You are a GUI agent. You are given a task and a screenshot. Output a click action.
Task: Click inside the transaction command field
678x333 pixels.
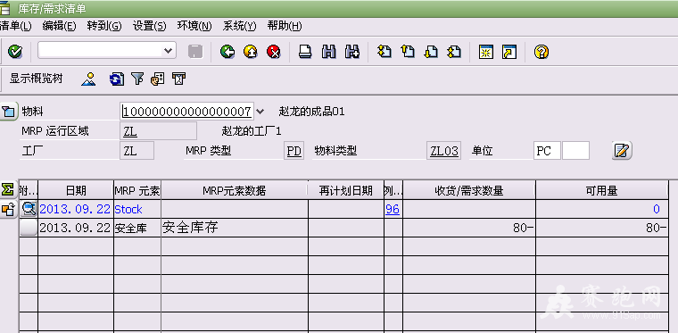pyautogui.click(x=101, y=51)
